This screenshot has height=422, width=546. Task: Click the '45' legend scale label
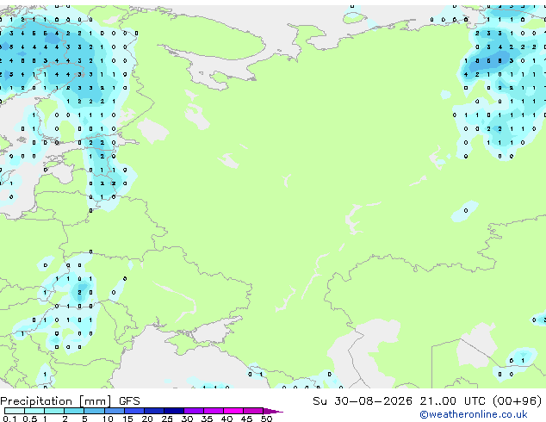click(x=246, y=419)
